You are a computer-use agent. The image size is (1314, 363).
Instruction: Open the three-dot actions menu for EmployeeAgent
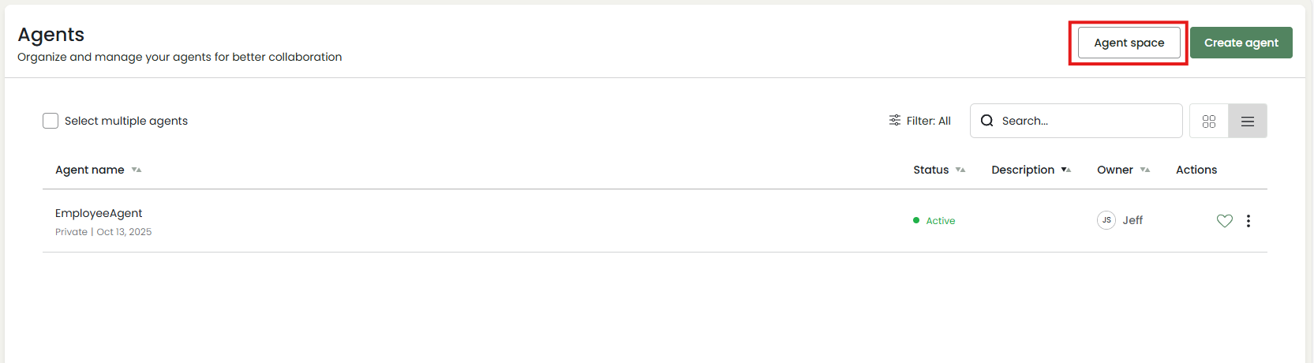[1248, 221]
